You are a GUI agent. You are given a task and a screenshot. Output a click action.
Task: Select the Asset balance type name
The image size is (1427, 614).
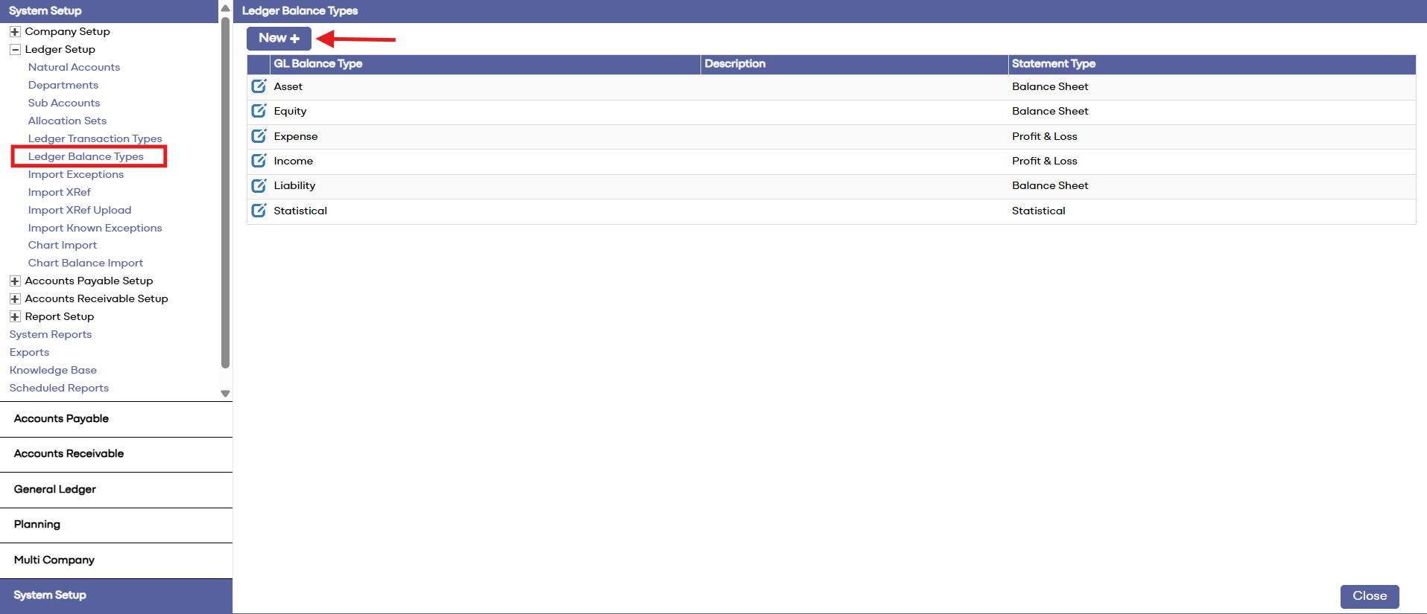pos(288,86)
